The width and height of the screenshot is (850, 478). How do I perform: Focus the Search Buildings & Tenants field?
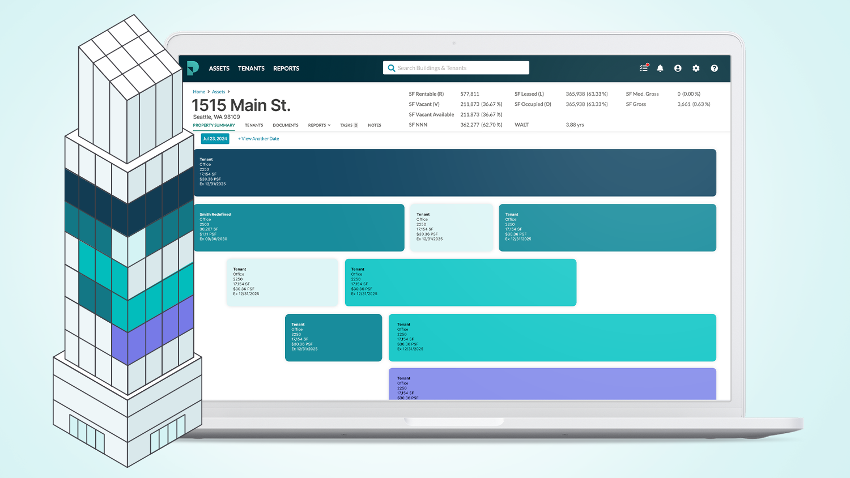[459, 68]
